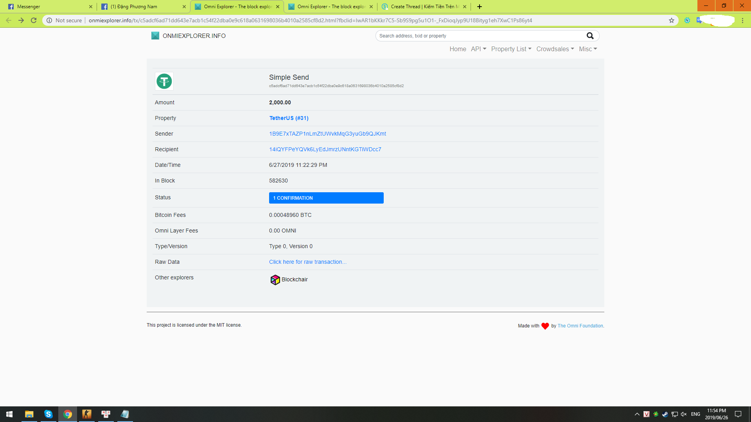Reload the page

(34, 20)
